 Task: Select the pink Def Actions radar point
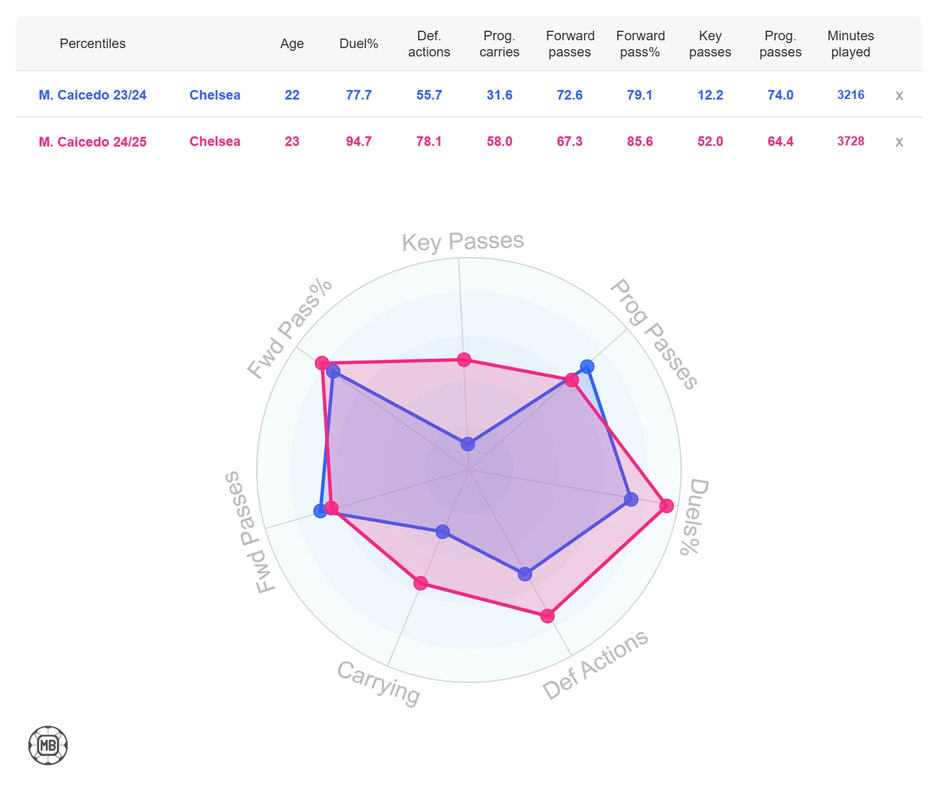[547, 616]
